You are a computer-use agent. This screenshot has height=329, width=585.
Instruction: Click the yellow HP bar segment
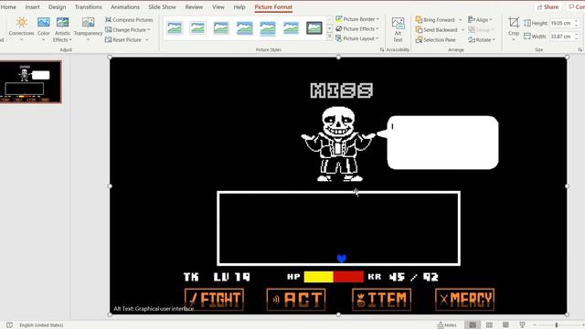(319, 277)
